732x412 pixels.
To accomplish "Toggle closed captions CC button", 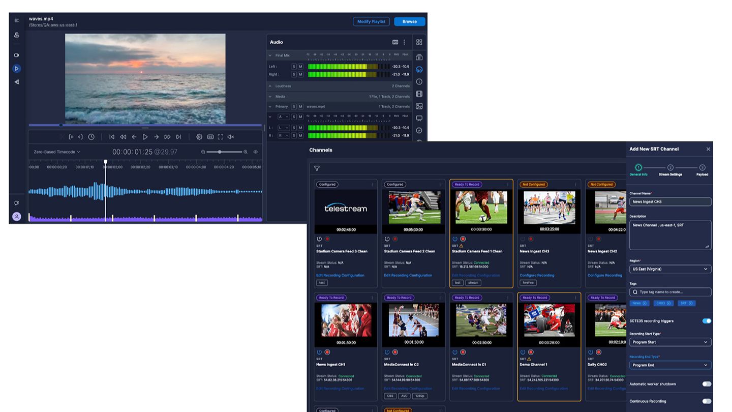I will coord(210,137).
